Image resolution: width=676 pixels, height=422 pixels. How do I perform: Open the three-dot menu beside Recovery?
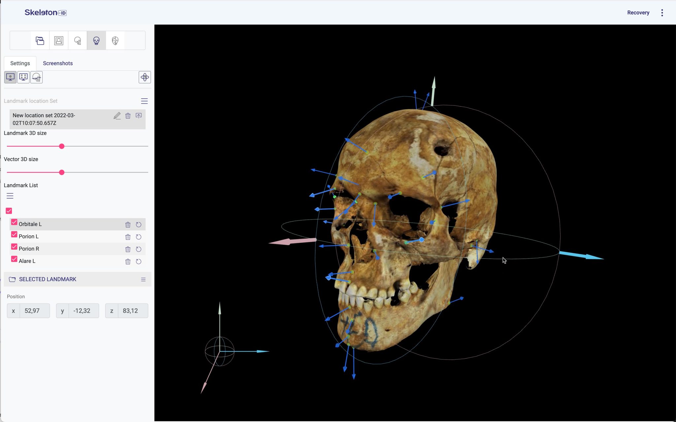(662, 13)
